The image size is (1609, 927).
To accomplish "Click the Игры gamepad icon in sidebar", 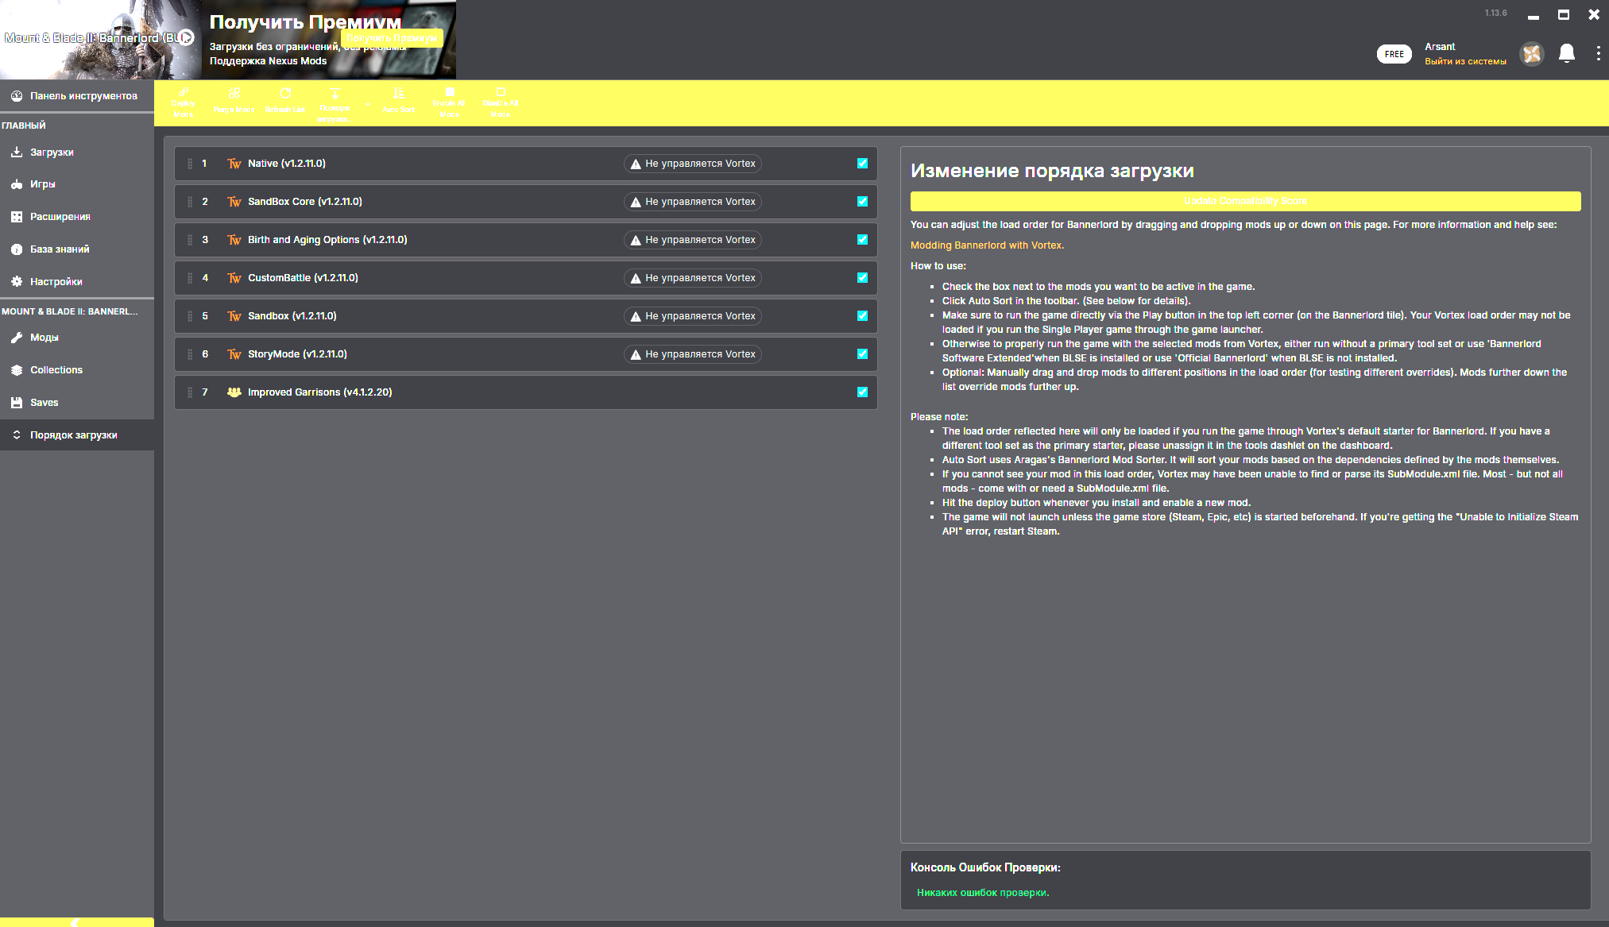I will tap(17, 183).
